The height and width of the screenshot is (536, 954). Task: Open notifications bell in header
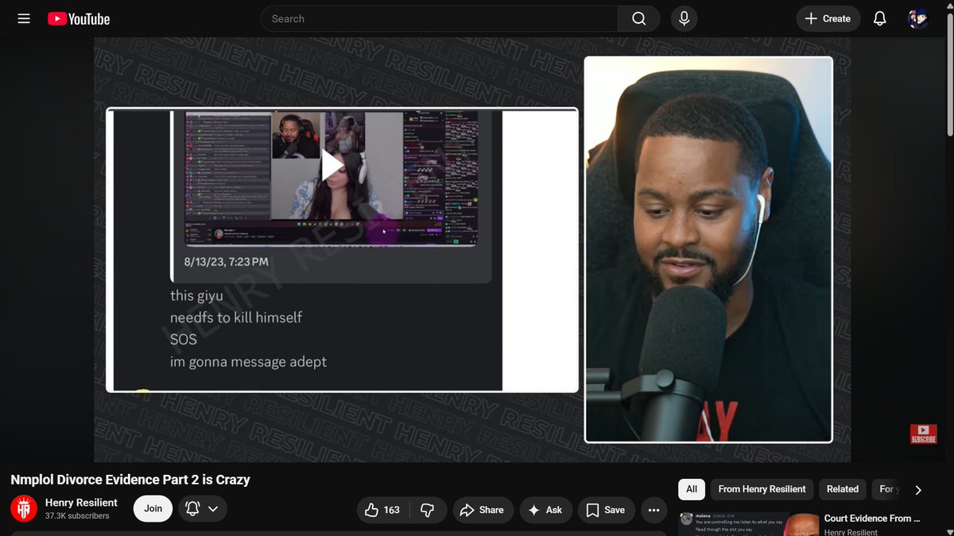pyautogui.click(x=879, y=18)
